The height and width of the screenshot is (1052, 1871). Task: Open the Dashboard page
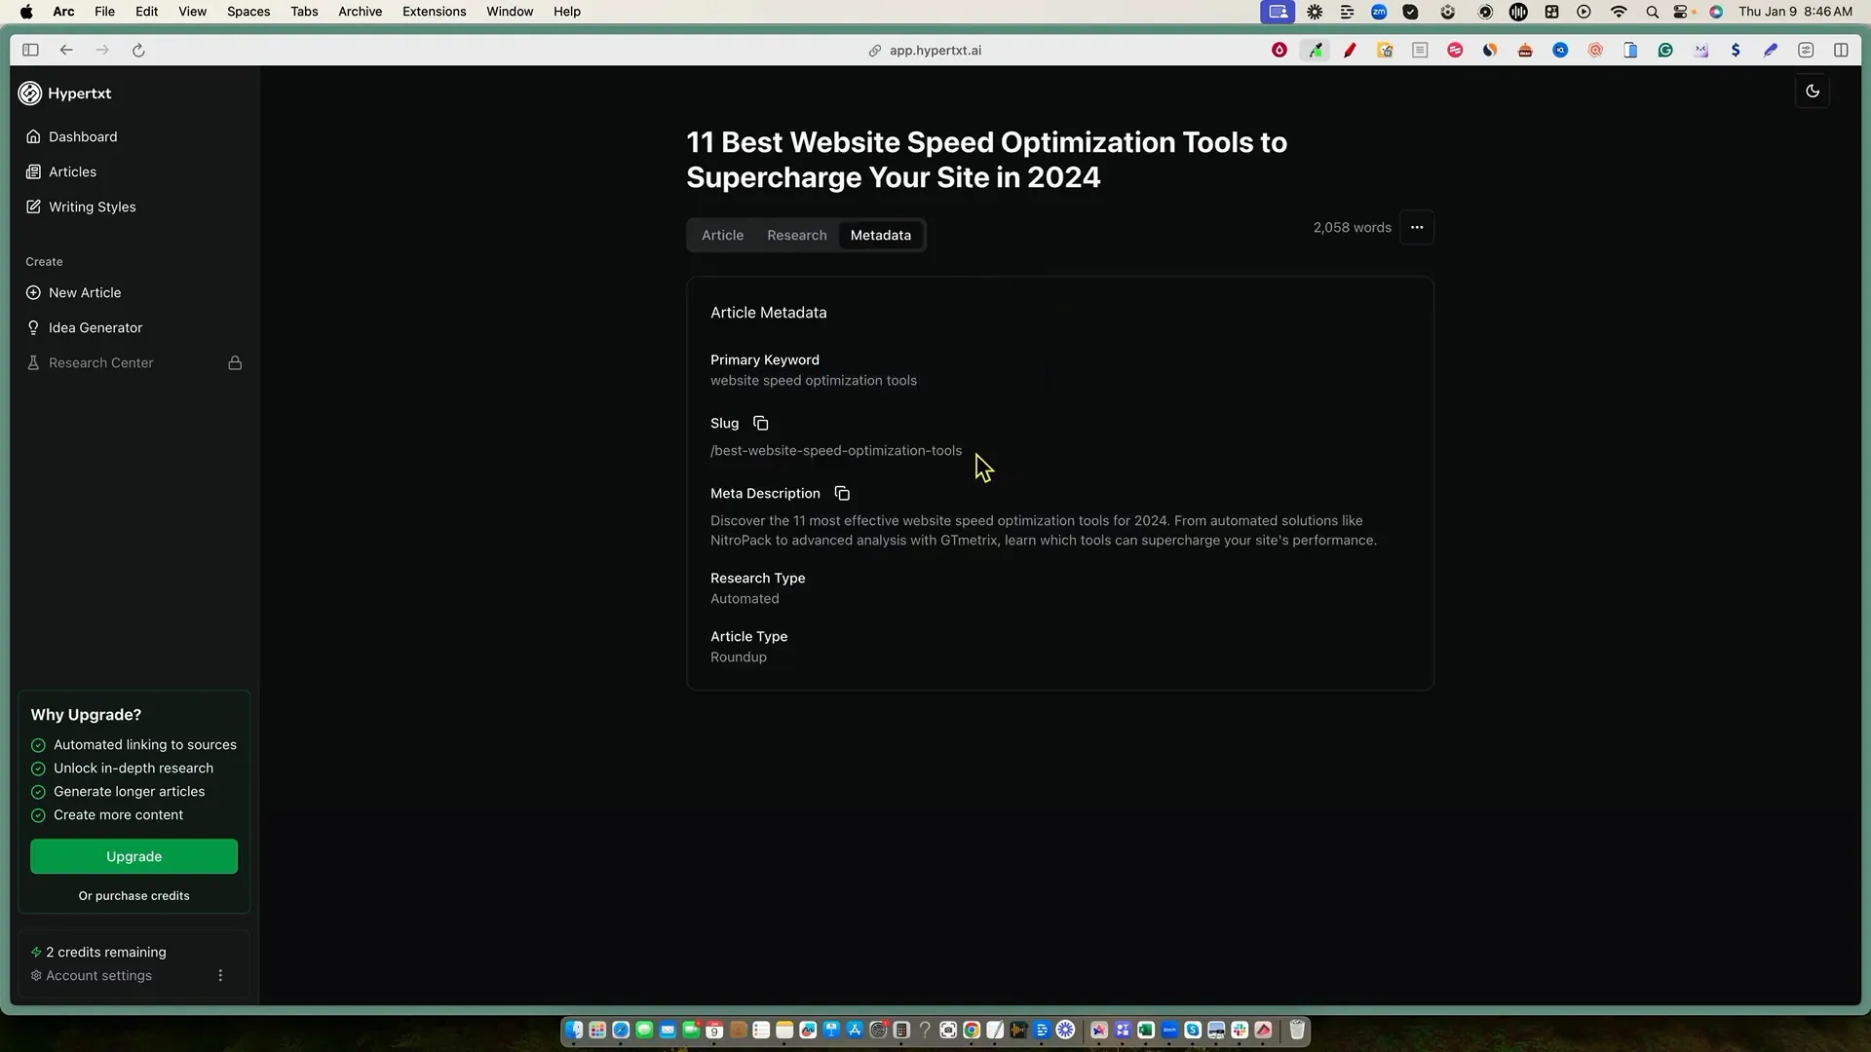[x=83, y=137]
